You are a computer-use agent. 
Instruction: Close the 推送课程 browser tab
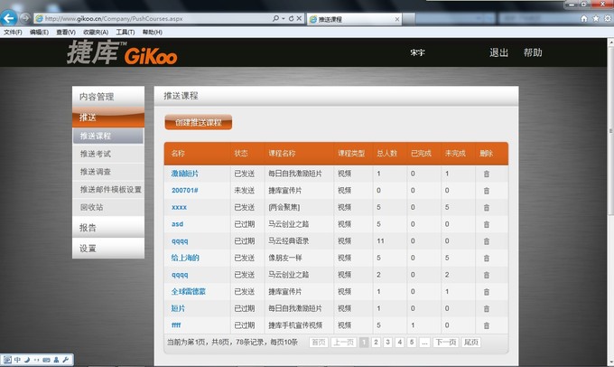click(x=397, y=19)
